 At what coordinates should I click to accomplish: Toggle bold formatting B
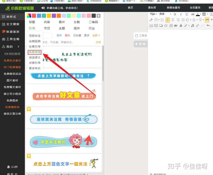pyautogui.click(x=175, y=14)
